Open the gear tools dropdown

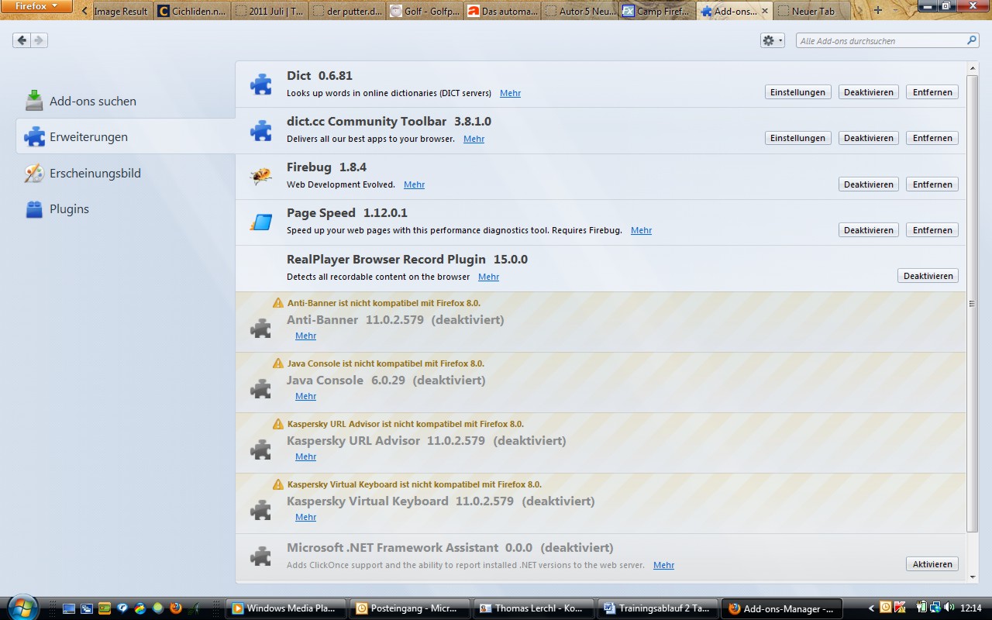(772, 40)
